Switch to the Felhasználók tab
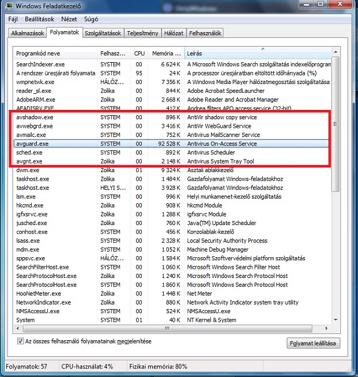The image size is (358, 377). tap(205, 33)
